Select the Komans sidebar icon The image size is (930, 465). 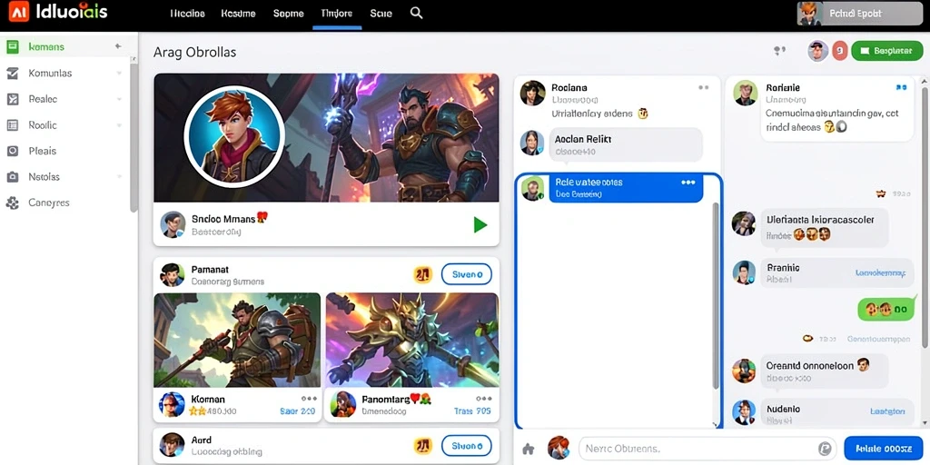[13, 47]
